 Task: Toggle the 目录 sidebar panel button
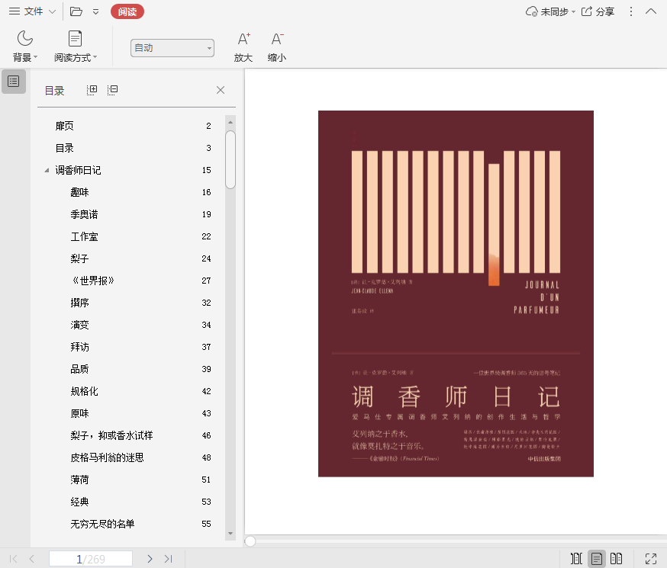coord(13,81)
